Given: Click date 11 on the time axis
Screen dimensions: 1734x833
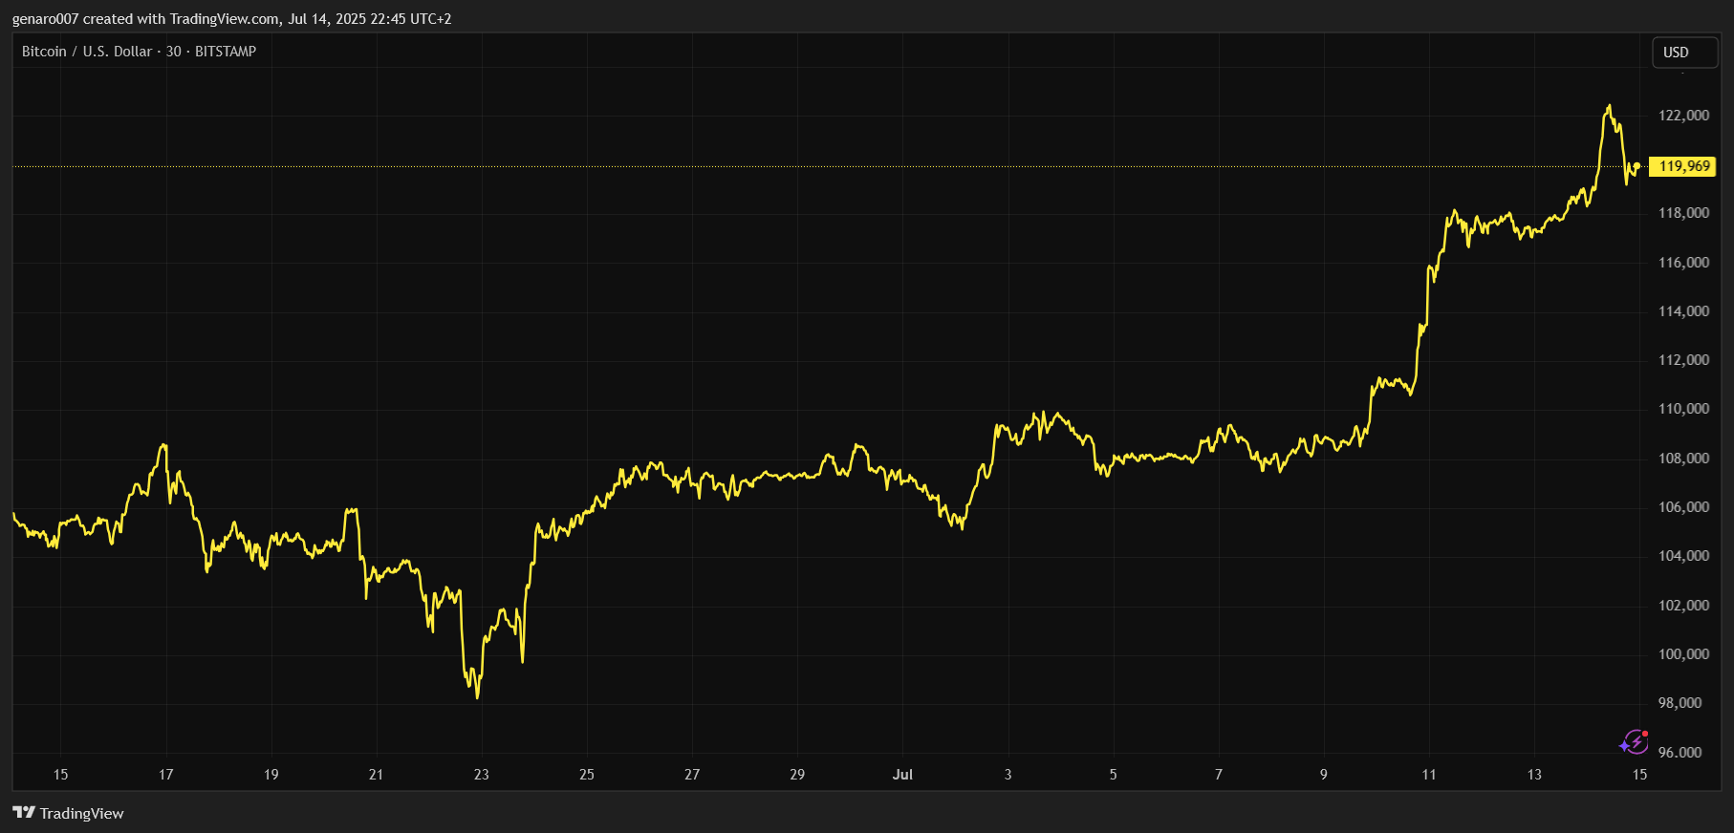Looking at the screenshot, I should 1429,775.
